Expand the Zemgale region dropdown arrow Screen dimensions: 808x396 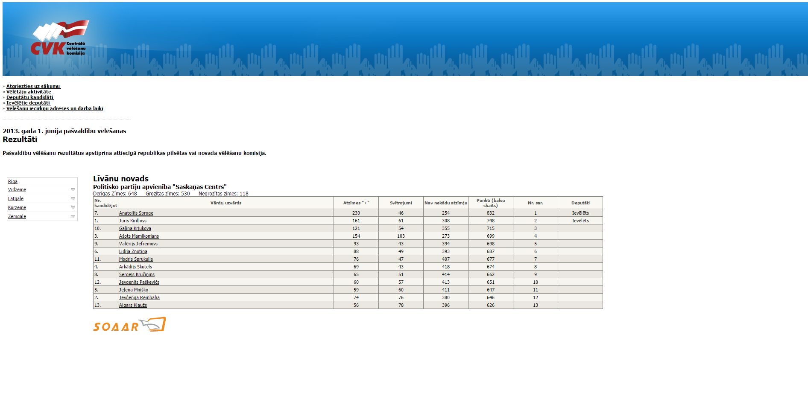click(x=73, y=216)
